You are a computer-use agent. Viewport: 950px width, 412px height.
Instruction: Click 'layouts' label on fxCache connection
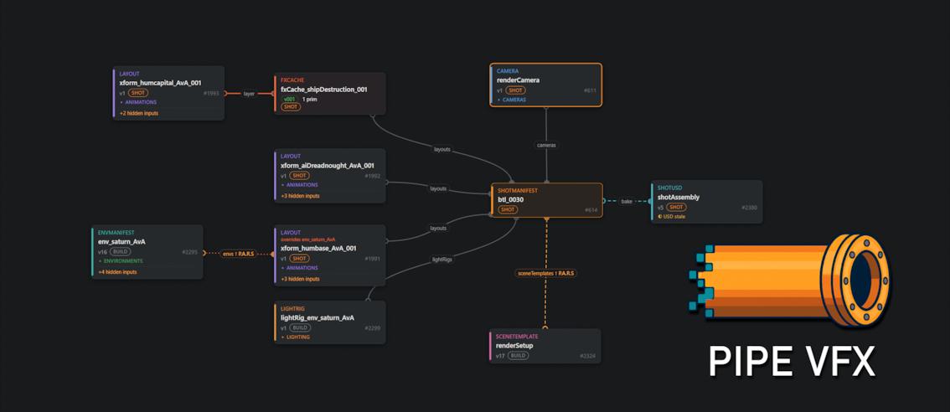[442, 149]
